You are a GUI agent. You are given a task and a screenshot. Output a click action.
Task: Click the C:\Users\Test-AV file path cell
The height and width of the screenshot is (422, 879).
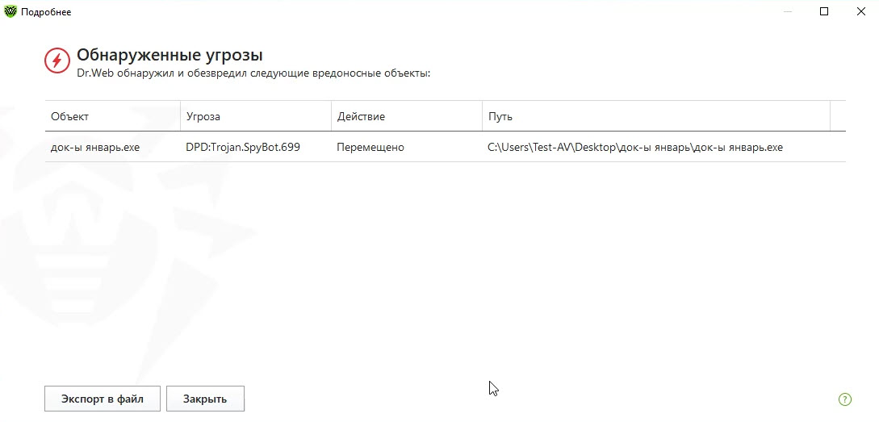(x=635, y=148)
